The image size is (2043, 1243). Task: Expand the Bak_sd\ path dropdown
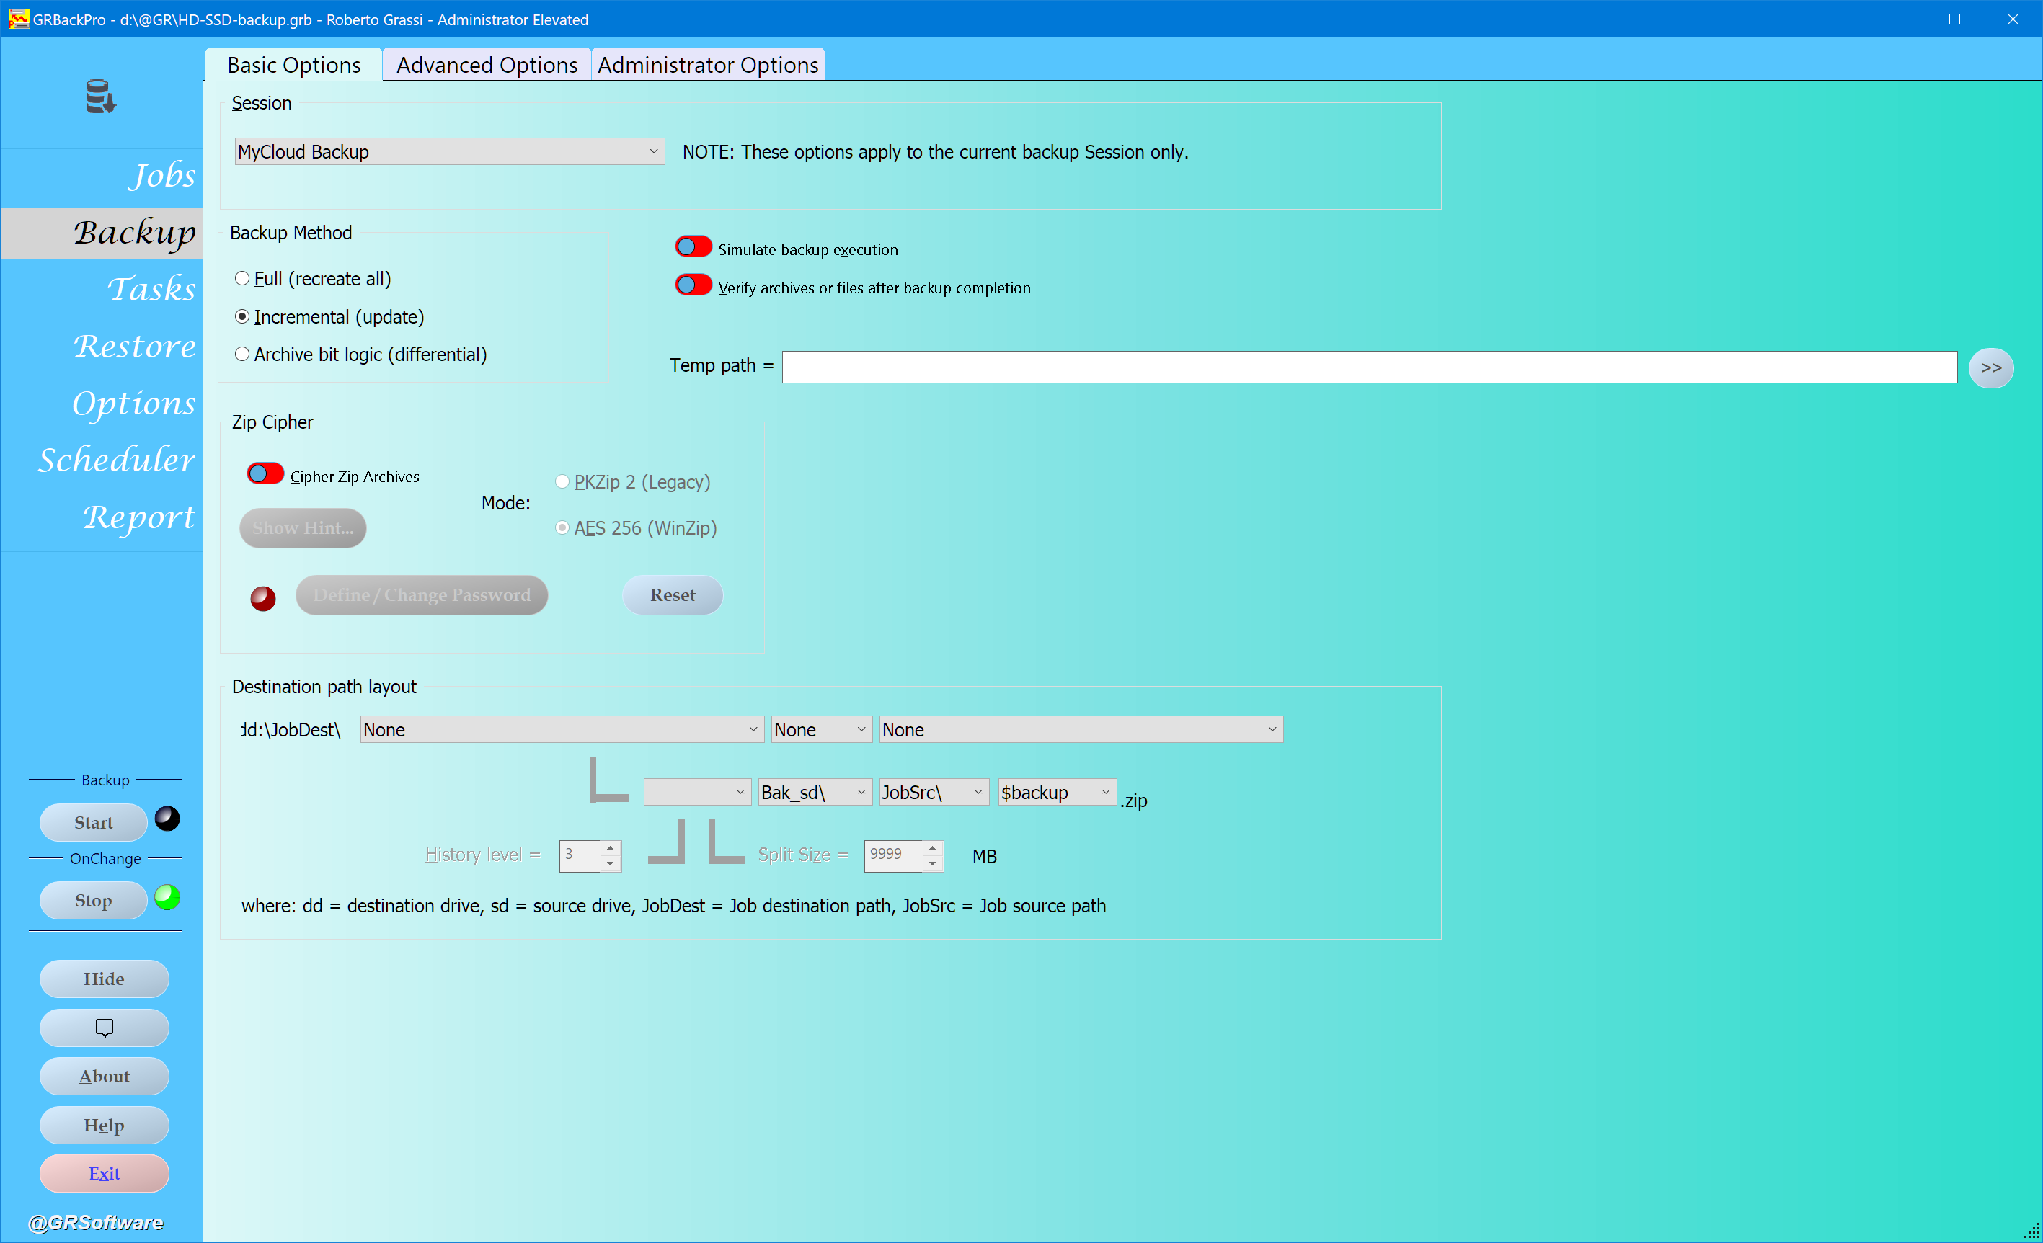814,792
